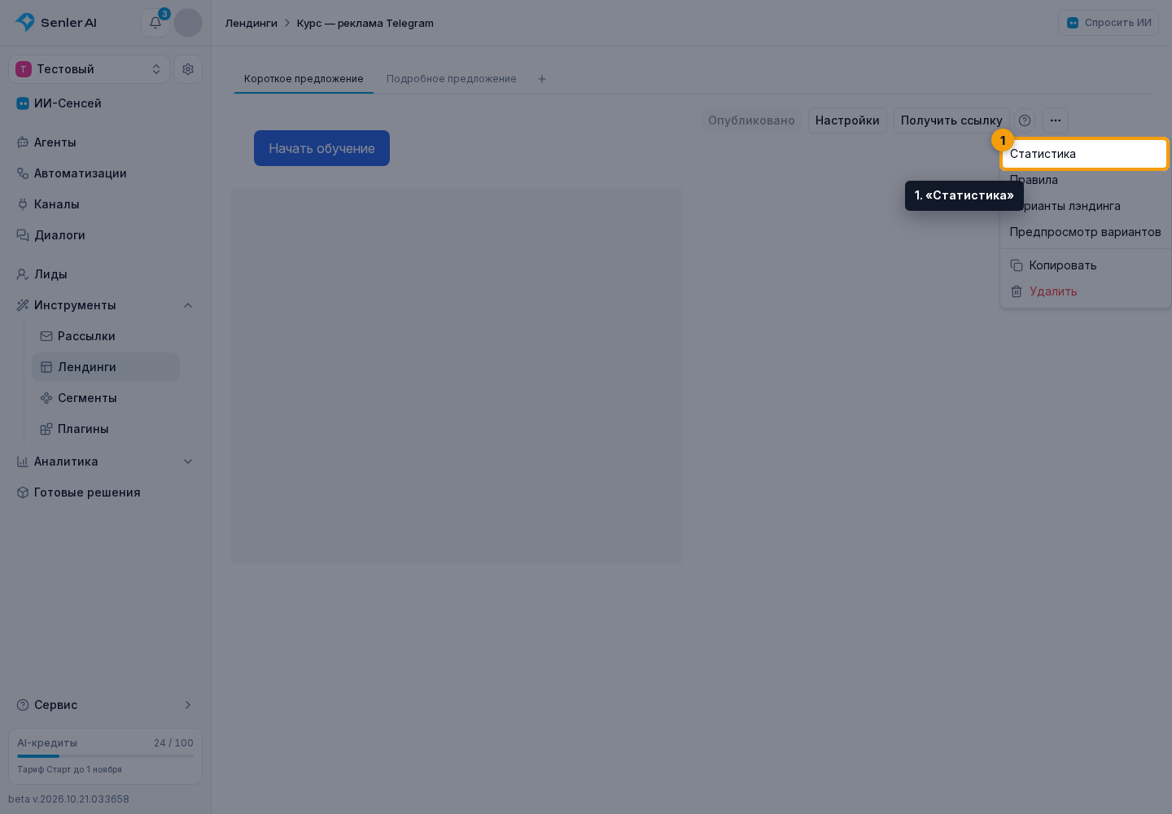
Task: Switch to Подробное предложение tab
Action: tap(452, 79)
